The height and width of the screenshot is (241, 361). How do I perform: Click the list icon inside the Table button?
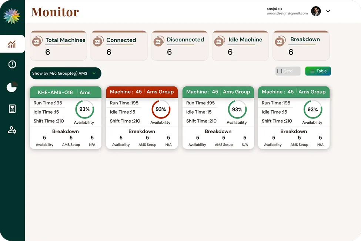(x=312, y=71)
